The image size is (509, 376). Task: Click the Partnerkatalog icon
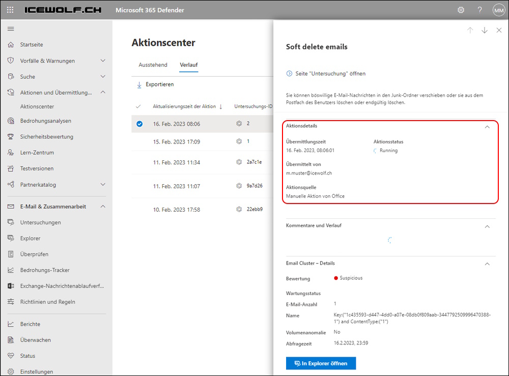pos(11,184)
